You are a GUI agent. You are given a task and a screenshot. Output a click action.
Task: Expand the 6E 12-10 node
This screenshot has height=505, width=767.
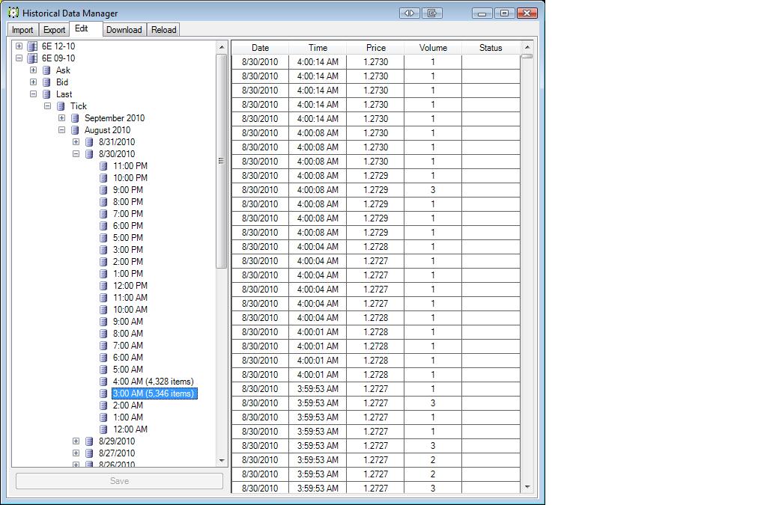click(19, 46)
